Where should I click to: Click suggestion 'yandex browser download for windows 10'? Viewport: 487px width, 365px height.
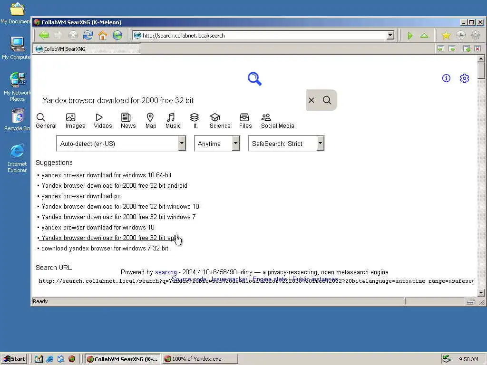pyautogui.click(x=98, y=228)
